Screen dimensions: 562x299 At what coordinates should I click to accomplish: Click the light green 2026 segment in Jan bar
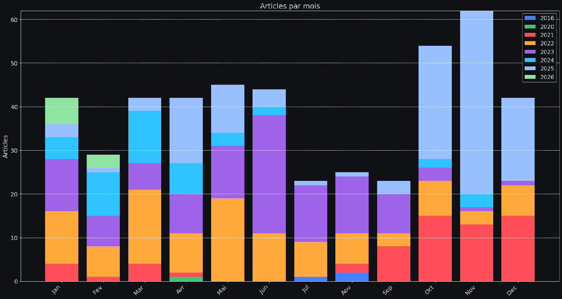[x=62, y=111]
